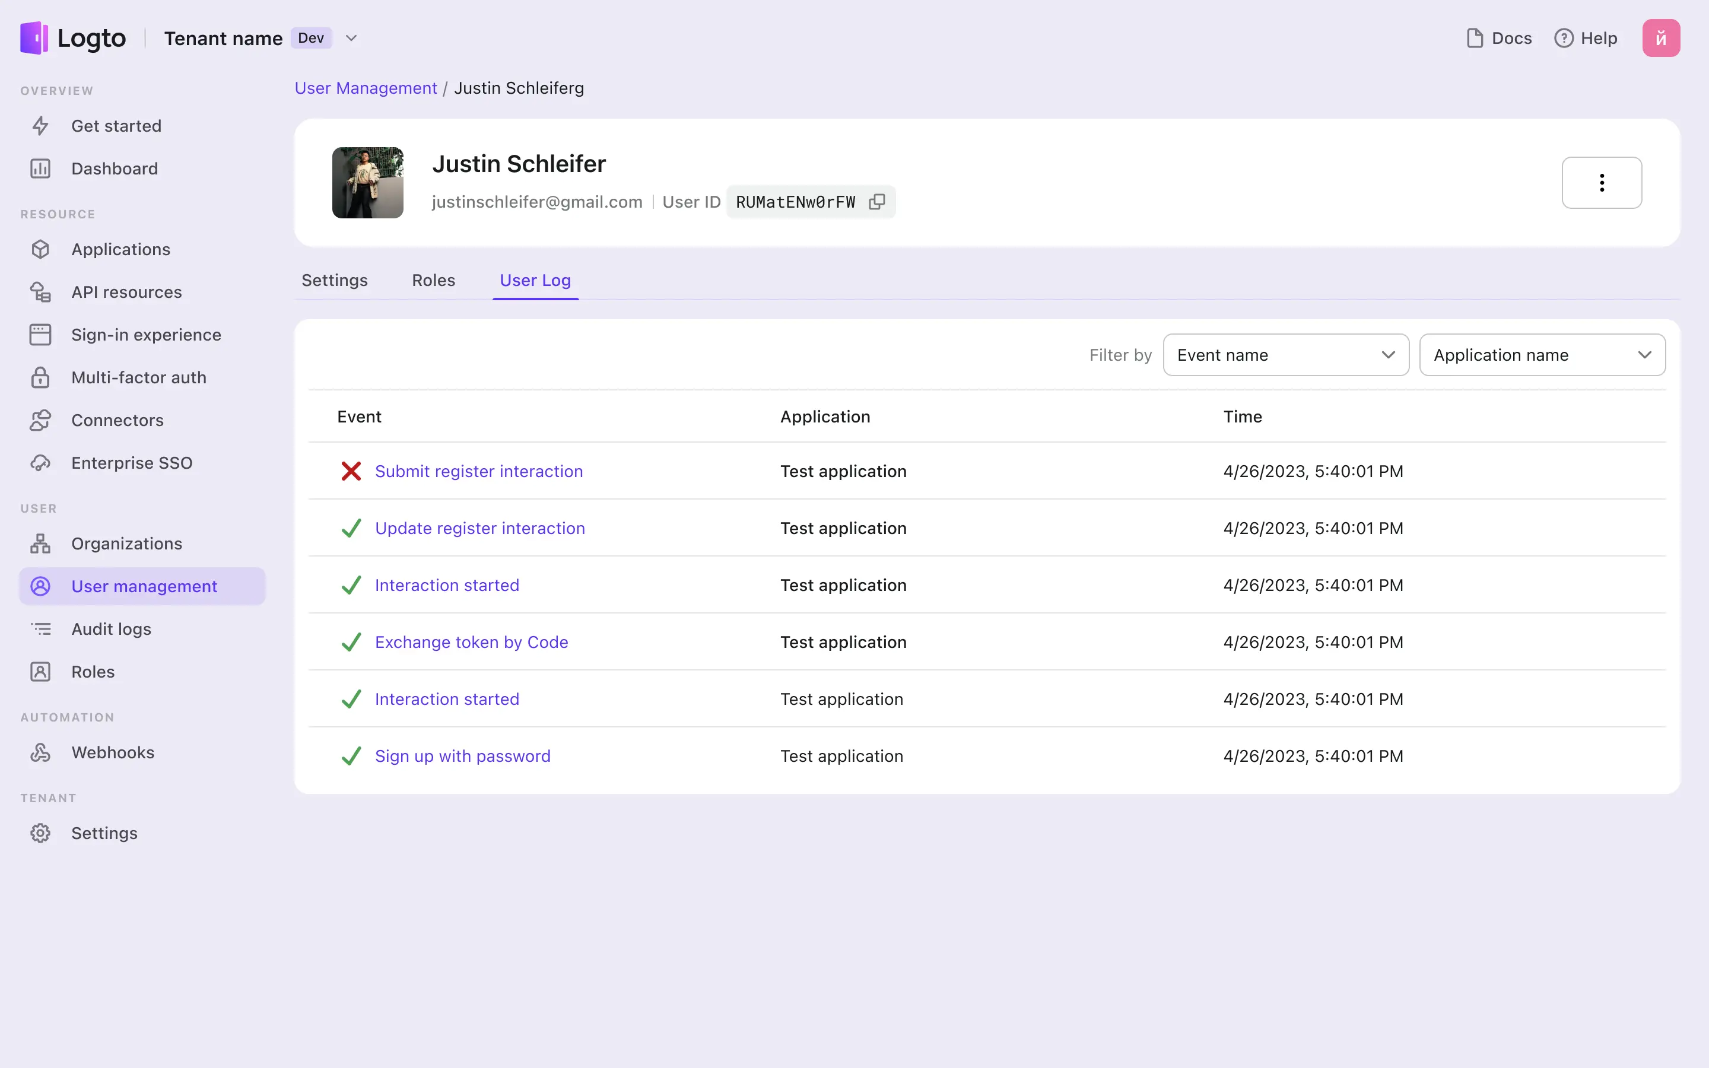Select the Audit logs sidebar icon
Image resolution: width=1709 pixels, height=1068 pixels.
point(40,629)
